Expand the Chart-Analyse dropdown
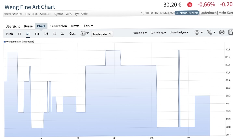 (x=179, y=32)
